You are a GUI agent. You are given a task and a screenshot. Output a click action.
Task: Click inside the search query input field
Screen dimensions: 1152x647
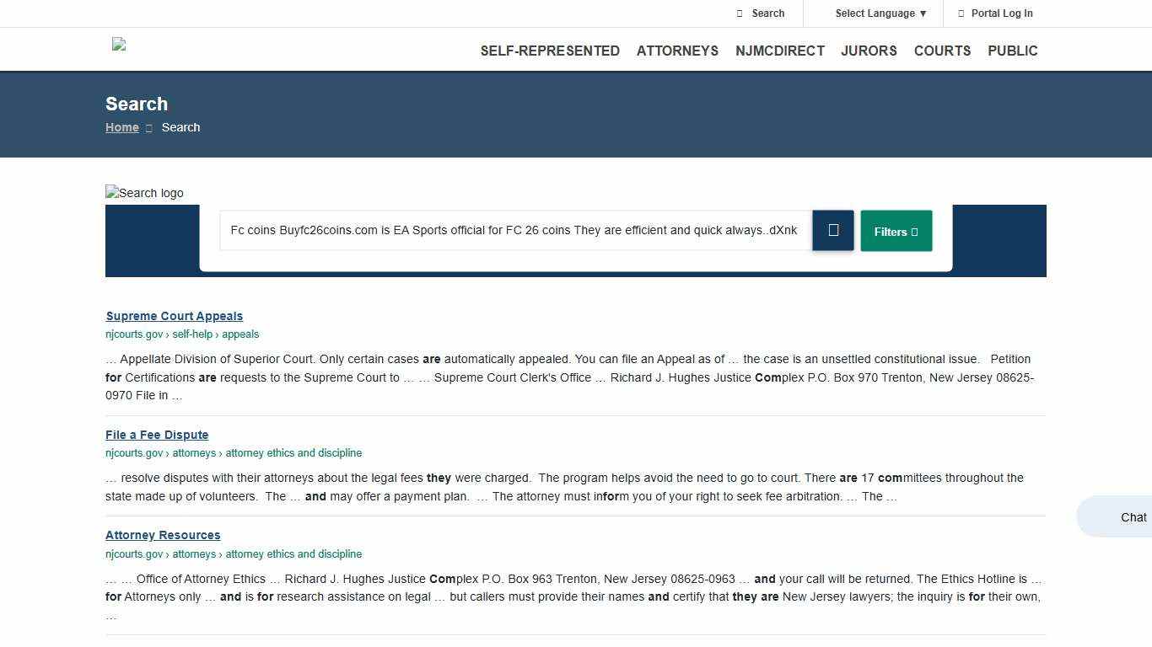(514, 230)
